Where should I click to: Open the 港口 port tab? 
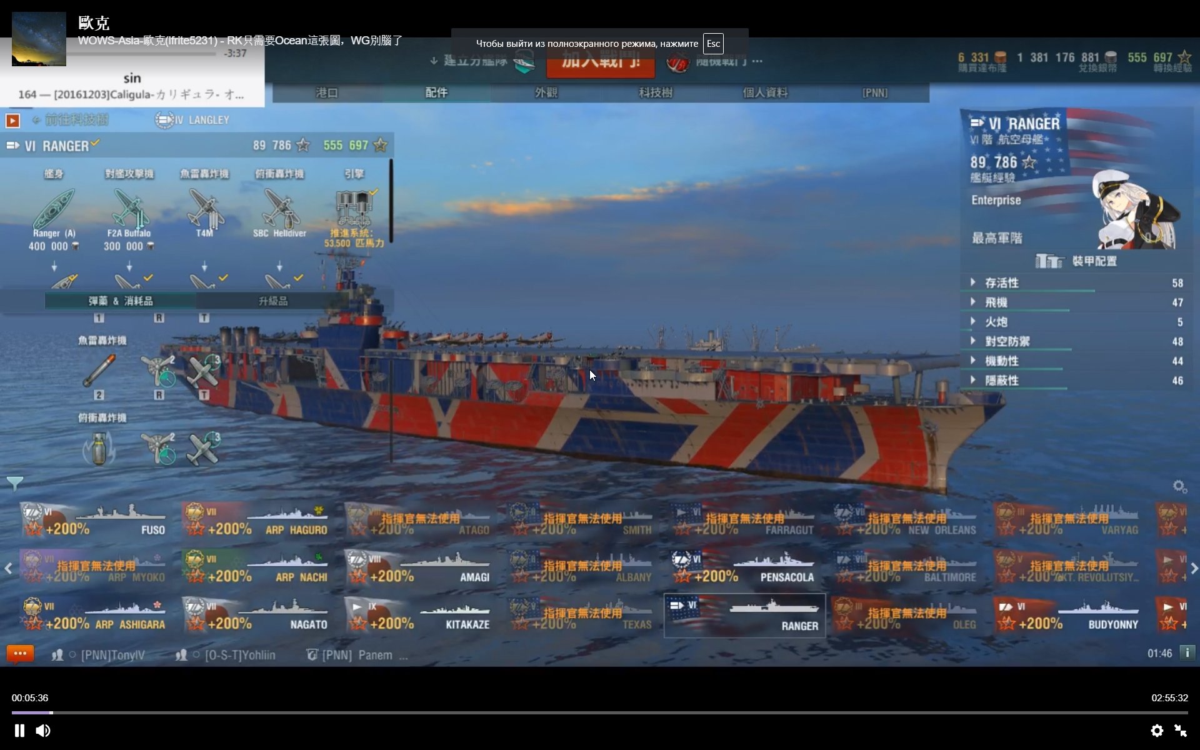coord(327,92)
